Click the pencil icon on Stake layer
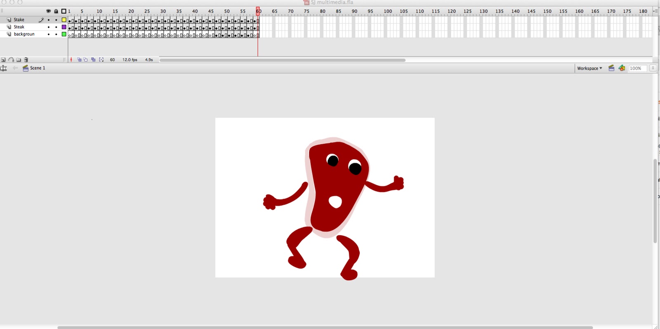 (x=41, y=20)
